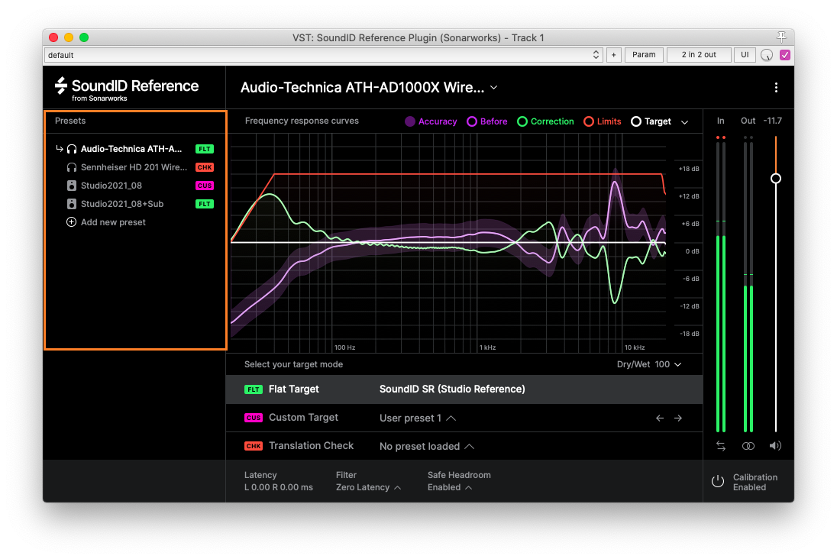Open the three-dot options menu
Screen dimensions: 837x559
point(776,88)
